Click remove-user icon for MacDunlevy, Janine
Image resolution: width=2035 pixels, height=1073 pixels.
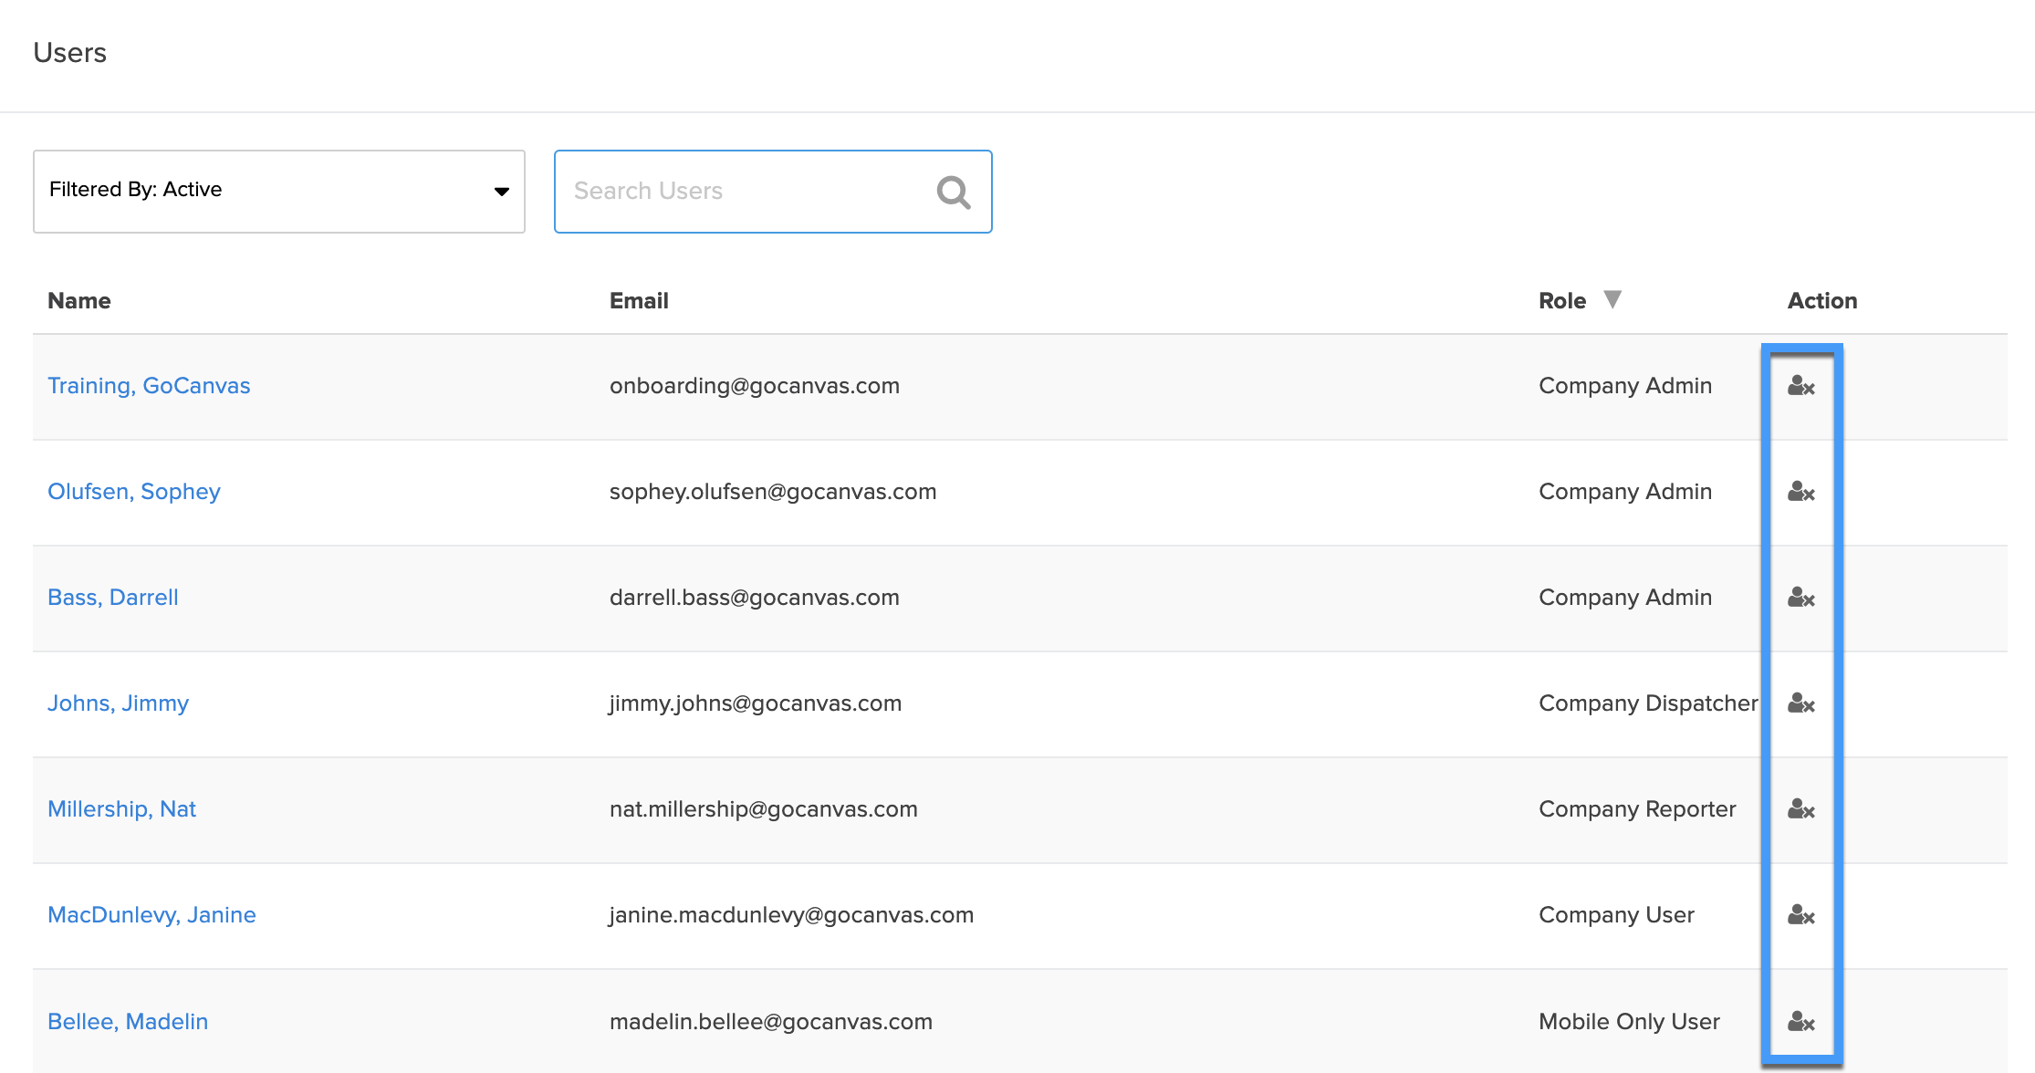(1800, 915)
